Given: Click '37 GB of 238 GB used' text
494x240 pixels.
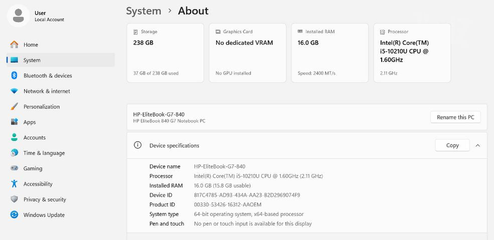Looking at the screenshot, I should point(156,73).
